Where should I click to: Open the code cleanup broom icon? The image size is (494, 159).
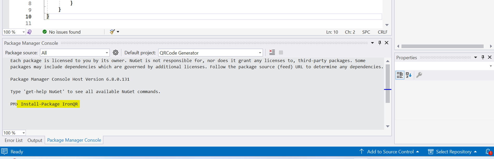(112, 32)
